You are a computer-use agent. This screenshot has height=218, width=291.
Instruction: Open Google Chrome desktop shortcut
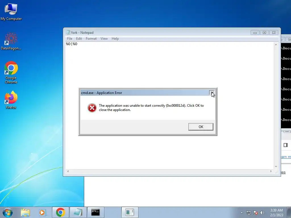11,72
